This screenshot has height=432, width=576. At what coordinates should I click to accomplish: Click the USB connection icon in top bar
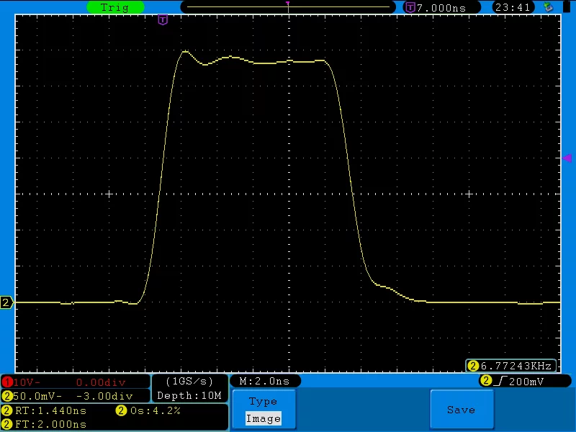(549, 7)
